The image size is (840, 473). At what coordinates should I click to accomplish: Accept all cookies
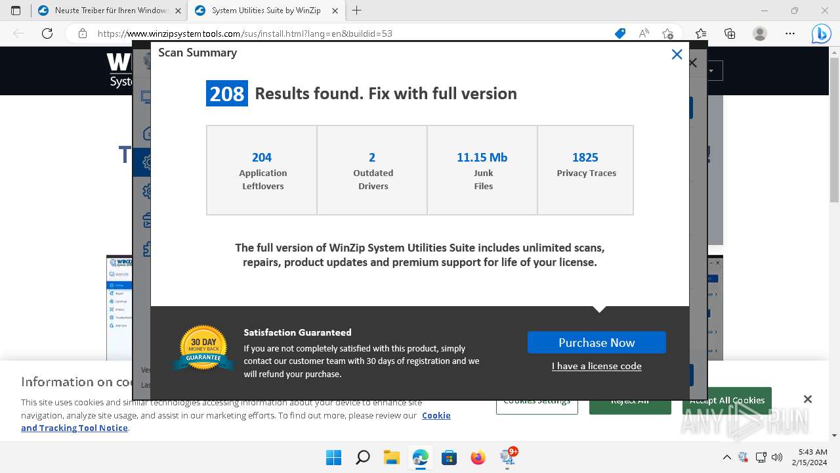tap(727, 400)
